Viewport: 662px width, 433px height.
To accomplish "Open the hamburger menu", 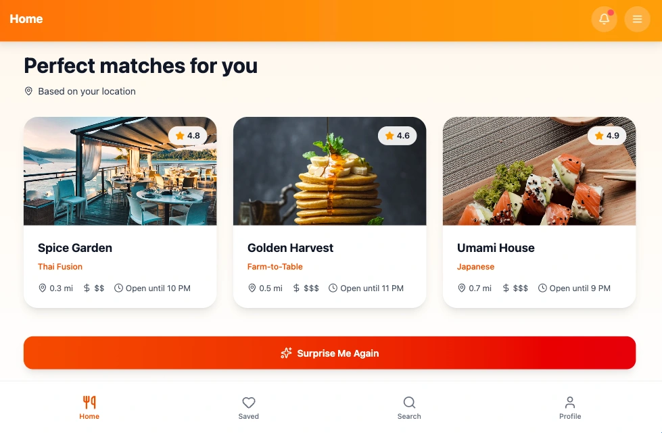I will (637, 19).
